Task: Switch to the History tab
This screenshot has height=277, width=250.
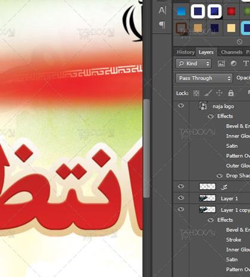Action: click(x=186, y=52)
